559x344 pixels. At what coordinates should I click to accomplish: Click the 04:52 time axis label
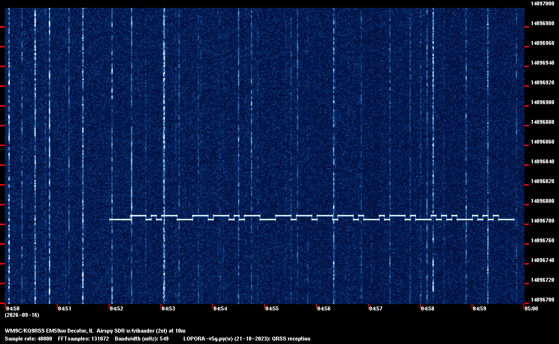pos(116,308)
